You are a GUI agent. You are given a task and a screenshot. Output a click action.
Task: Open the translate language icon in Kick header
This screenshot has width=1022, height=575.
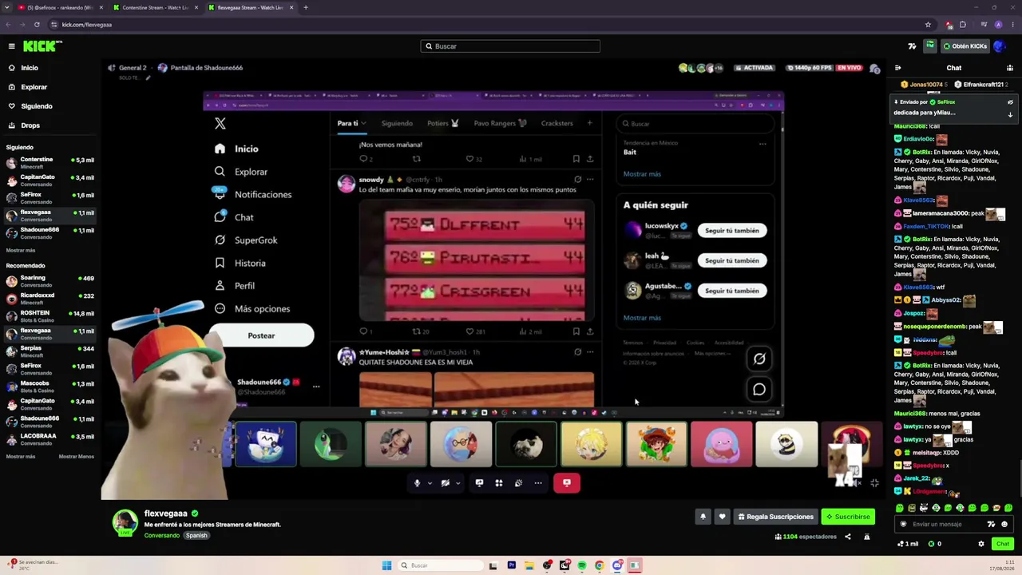pyautogui.click(x=912, y=46)
